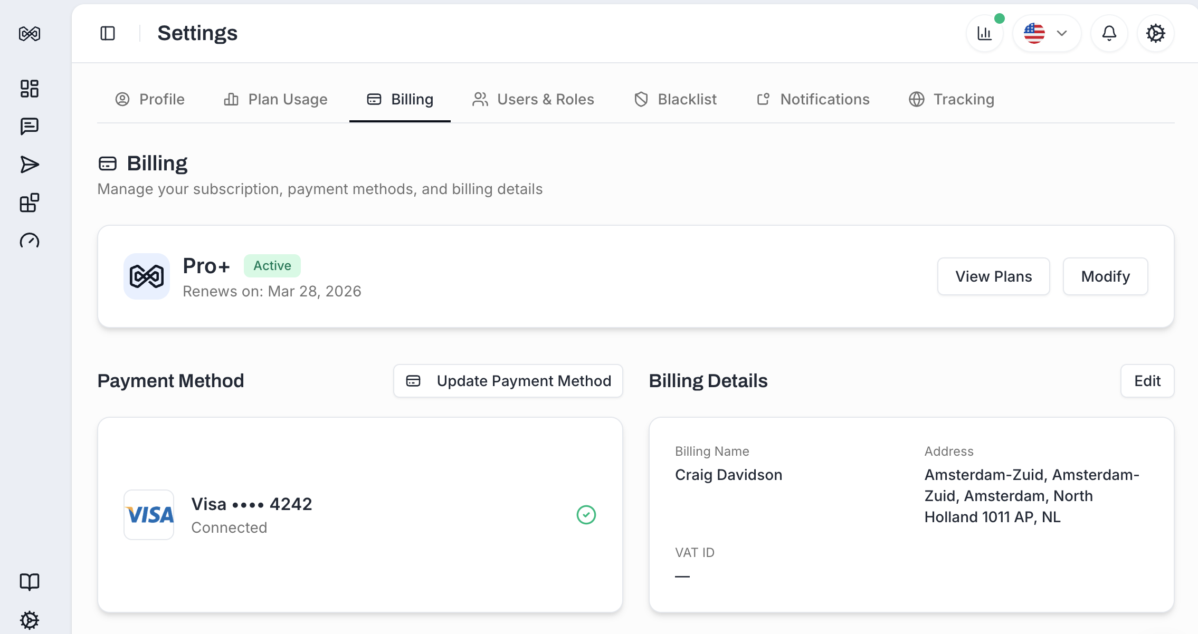Switch to the Users & Roles tab
The height and width of the screenshot is (634, 1198).
tap(534, 99)
